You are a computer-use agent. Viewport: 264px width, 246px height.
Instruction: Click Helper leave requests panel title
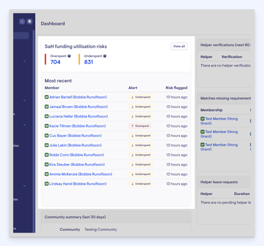[x=219, y=182]
